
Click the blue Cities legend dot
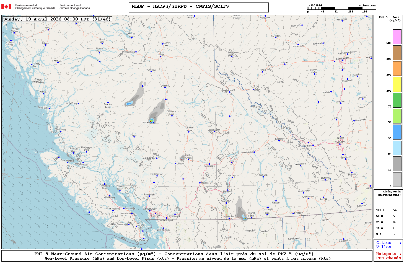tap(400, 243)
